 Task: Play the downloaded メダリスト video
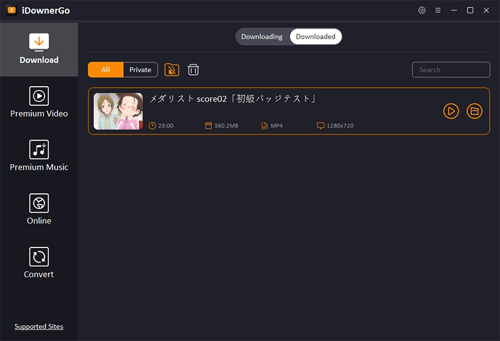[x=451, y=111]
